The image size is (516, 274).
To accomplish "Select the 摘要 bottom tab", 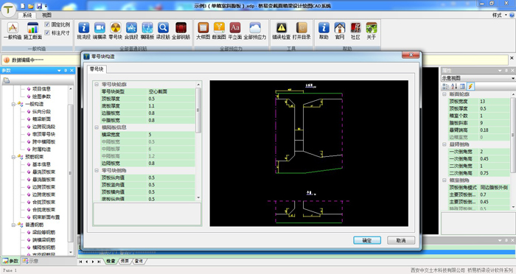I will pos(125,261).
